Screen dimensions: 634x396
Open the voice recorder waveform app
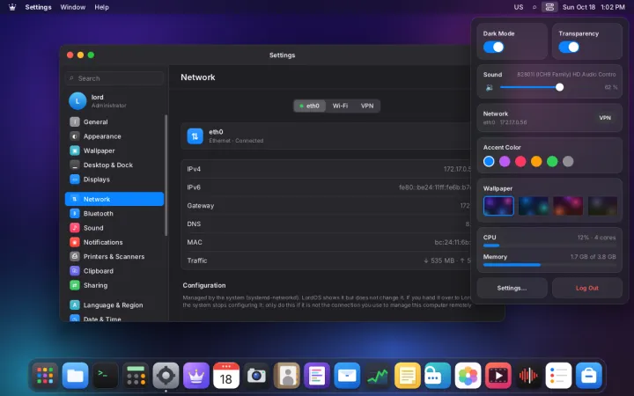pos(528,376)
